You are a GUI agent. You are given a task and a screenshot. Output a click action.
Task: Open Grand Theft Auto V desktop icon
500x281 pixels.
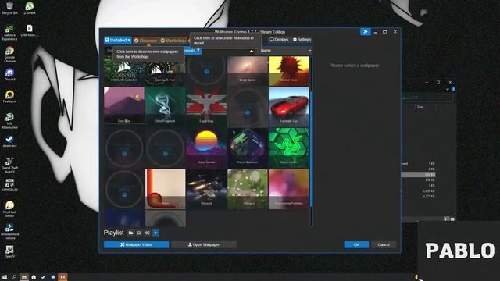(9, 165)
